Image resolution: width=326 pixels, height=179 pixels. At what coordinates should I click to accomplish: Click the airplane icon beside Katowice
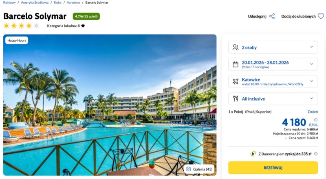click(x=235, y=81)
